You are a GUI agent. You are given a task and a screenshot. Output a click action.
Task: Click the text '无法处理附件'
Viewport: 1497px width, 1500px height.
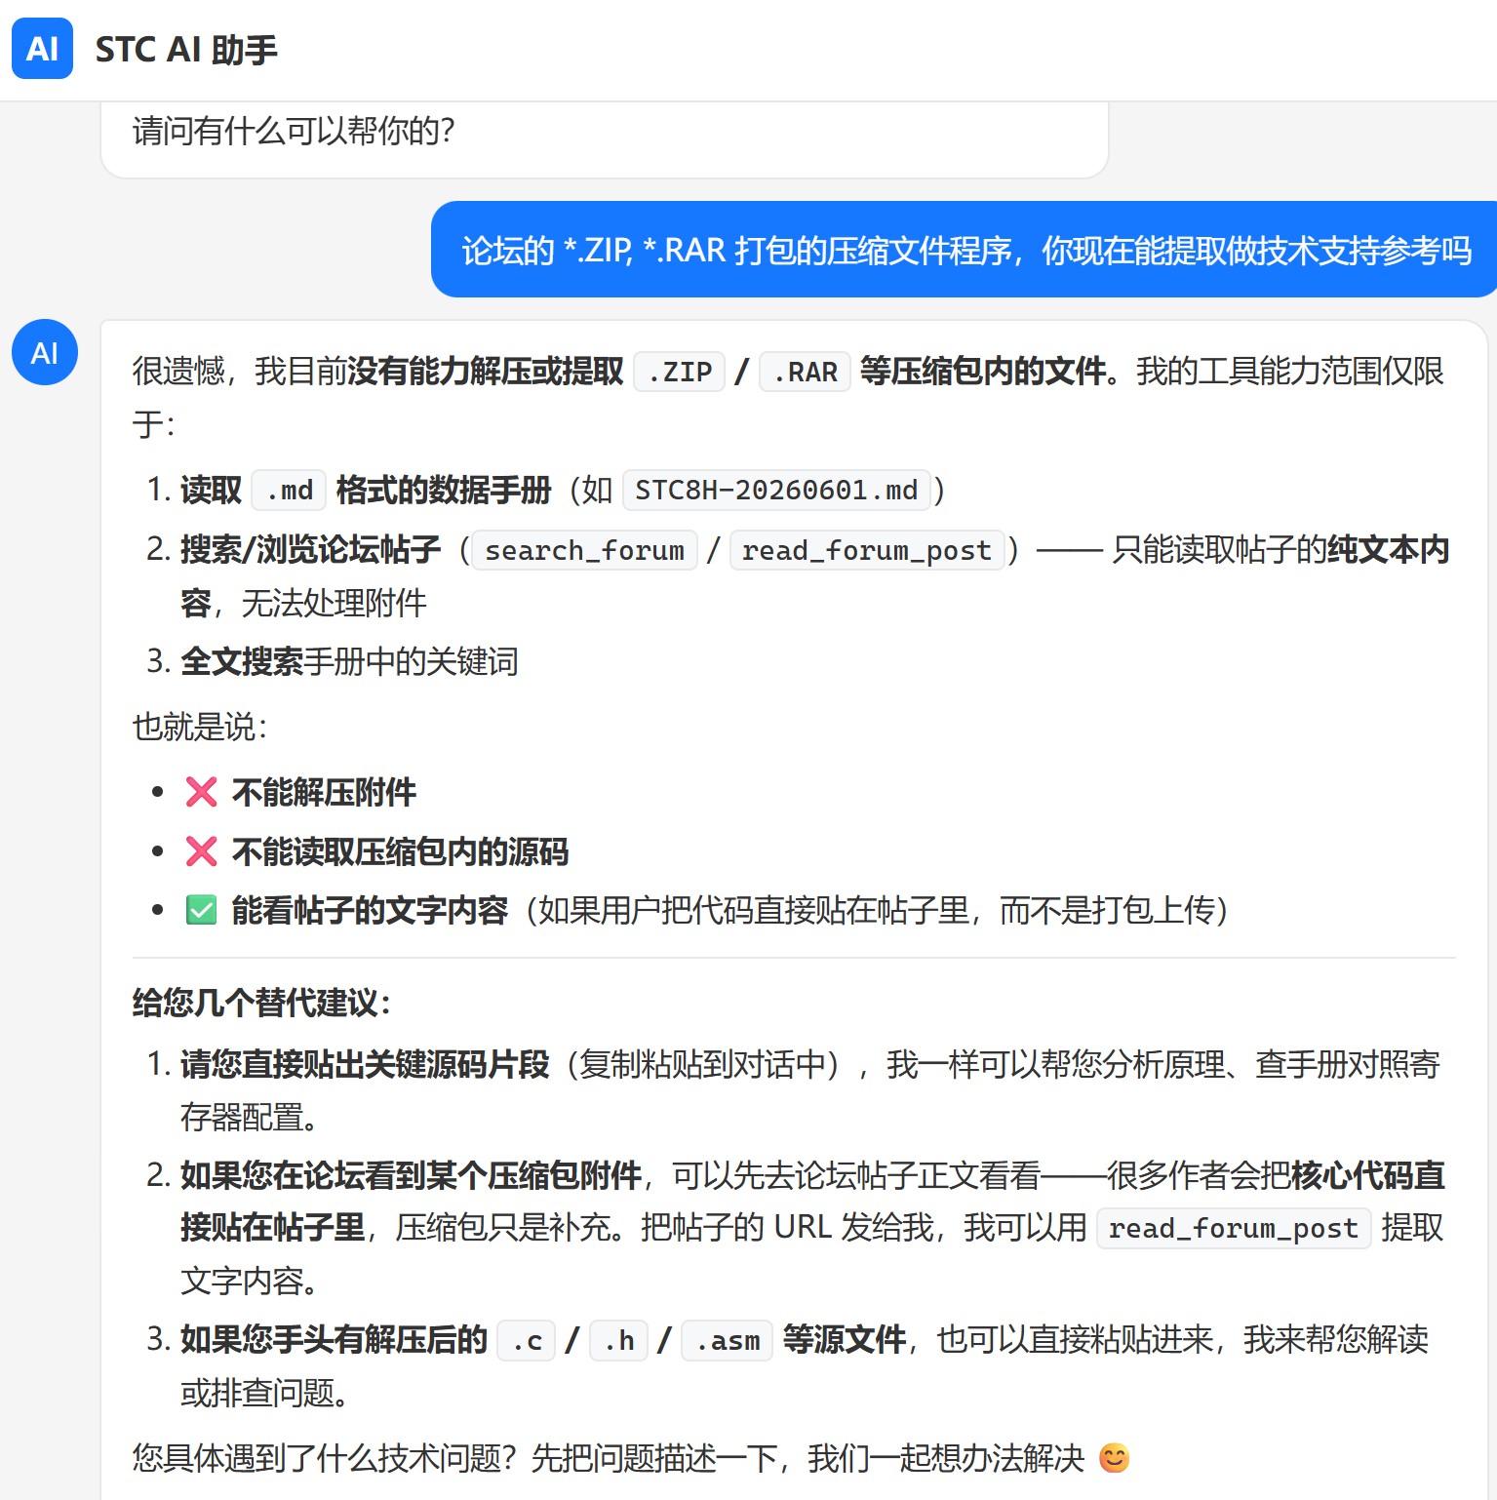tap(334, 604)
